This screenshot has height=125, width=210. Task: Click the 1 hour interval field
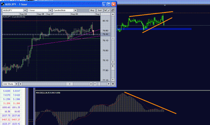pyautogui.click(x=38, y=10)
